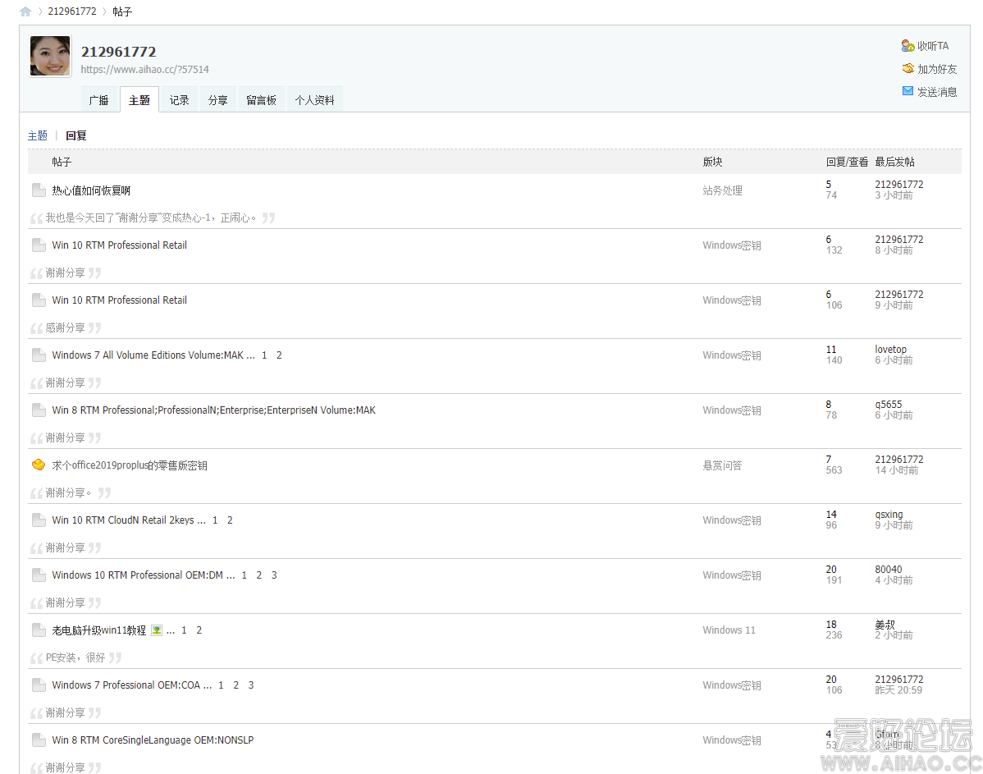Open the profile URL aihao.cc/?57514
The height and width of the screenshot is (774, 983).
(144, 70)
